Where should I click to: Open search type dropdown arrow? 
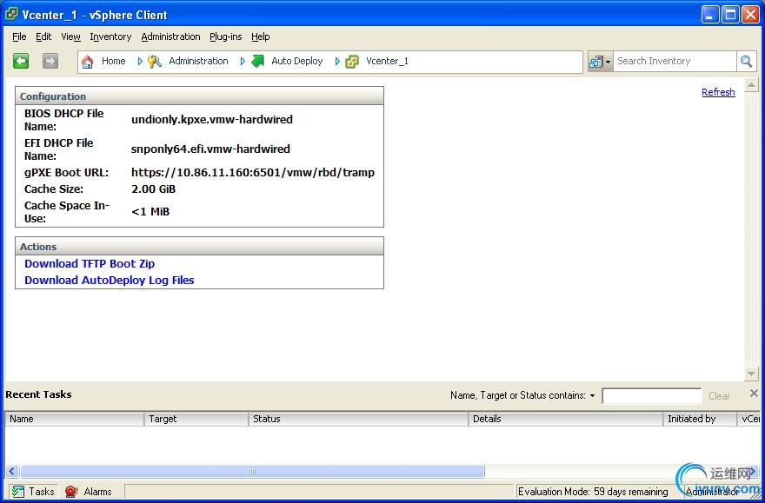609,62
